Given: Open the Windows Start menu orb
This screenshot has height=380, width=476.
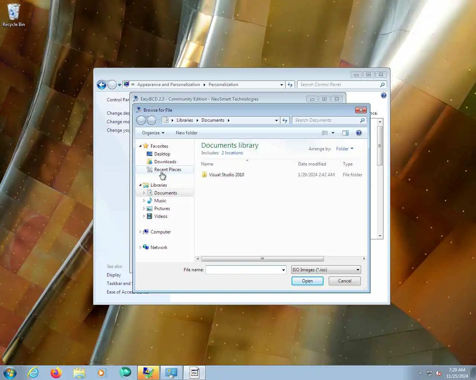Looking at the screenshot, I should click(x=10, y=373).
